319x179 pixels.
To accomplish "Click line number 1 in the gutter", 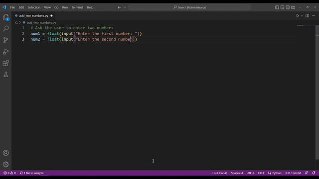I will 23,28.
